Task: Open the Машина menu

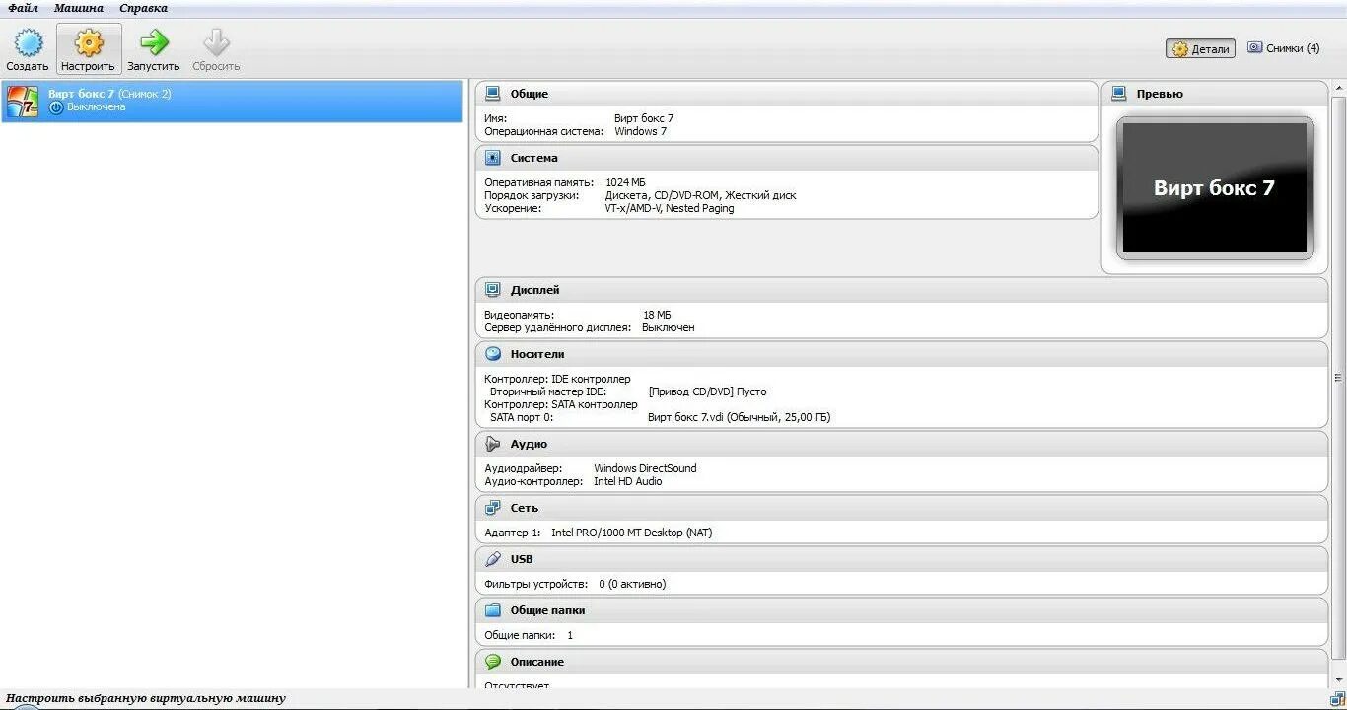Action: [x=79, y=8]
